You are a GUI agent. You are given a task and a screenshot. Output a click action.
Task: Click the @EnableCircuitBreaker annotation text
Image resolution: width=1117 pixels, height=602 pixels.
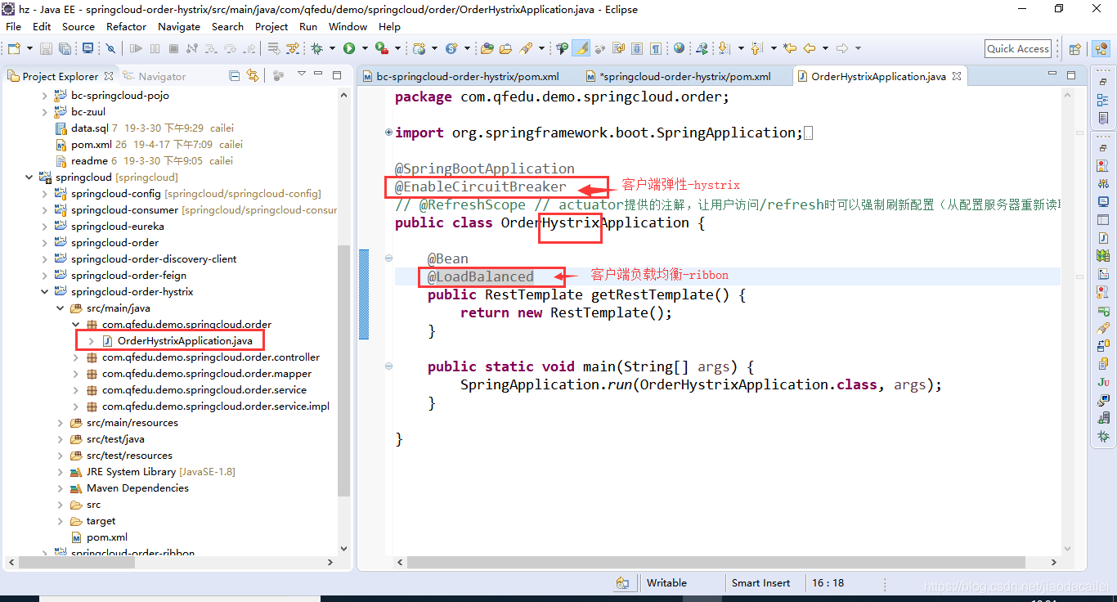(x=481, y=186)
